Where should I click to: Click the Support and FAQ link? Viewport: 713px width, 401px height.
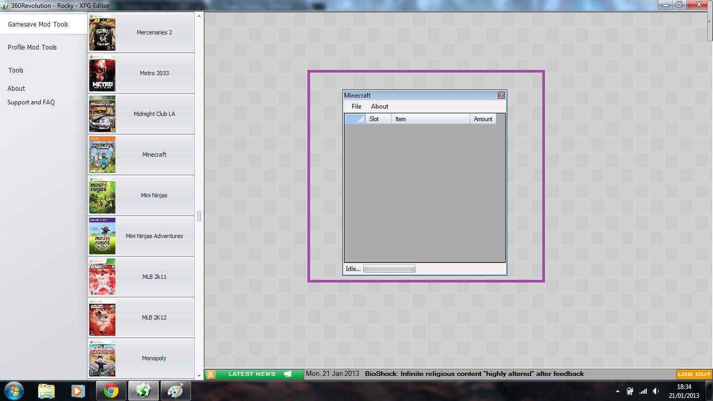pyautogui.click(x=31, y=102)
